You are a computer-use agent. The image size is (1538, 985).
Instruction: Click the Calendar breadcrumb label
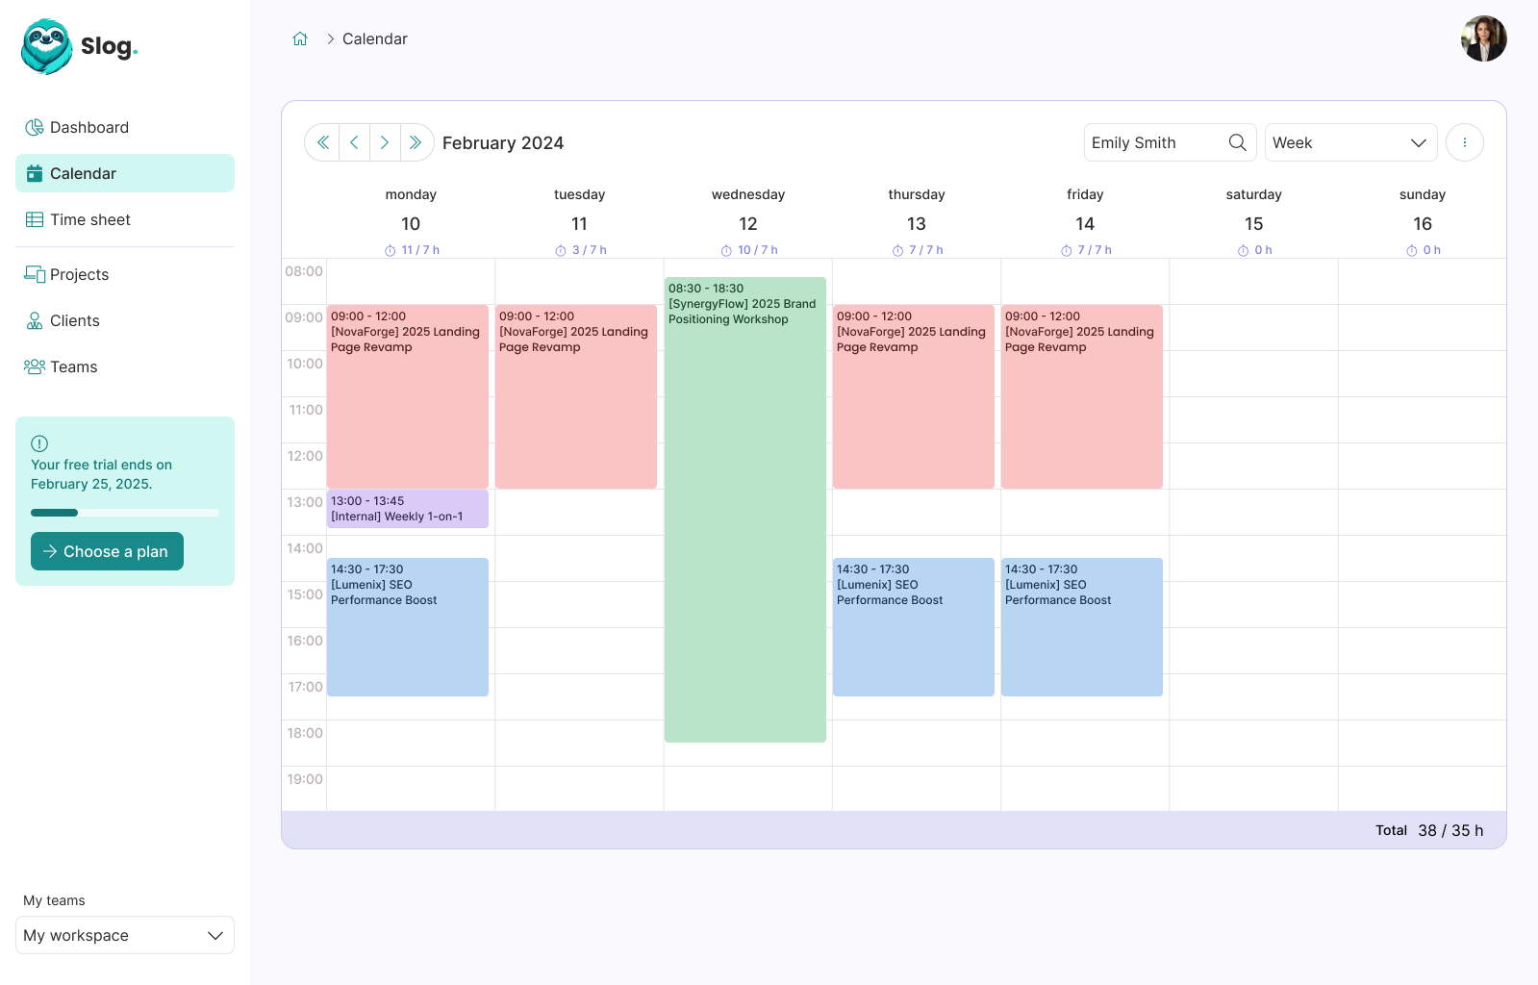pos(374,38)
